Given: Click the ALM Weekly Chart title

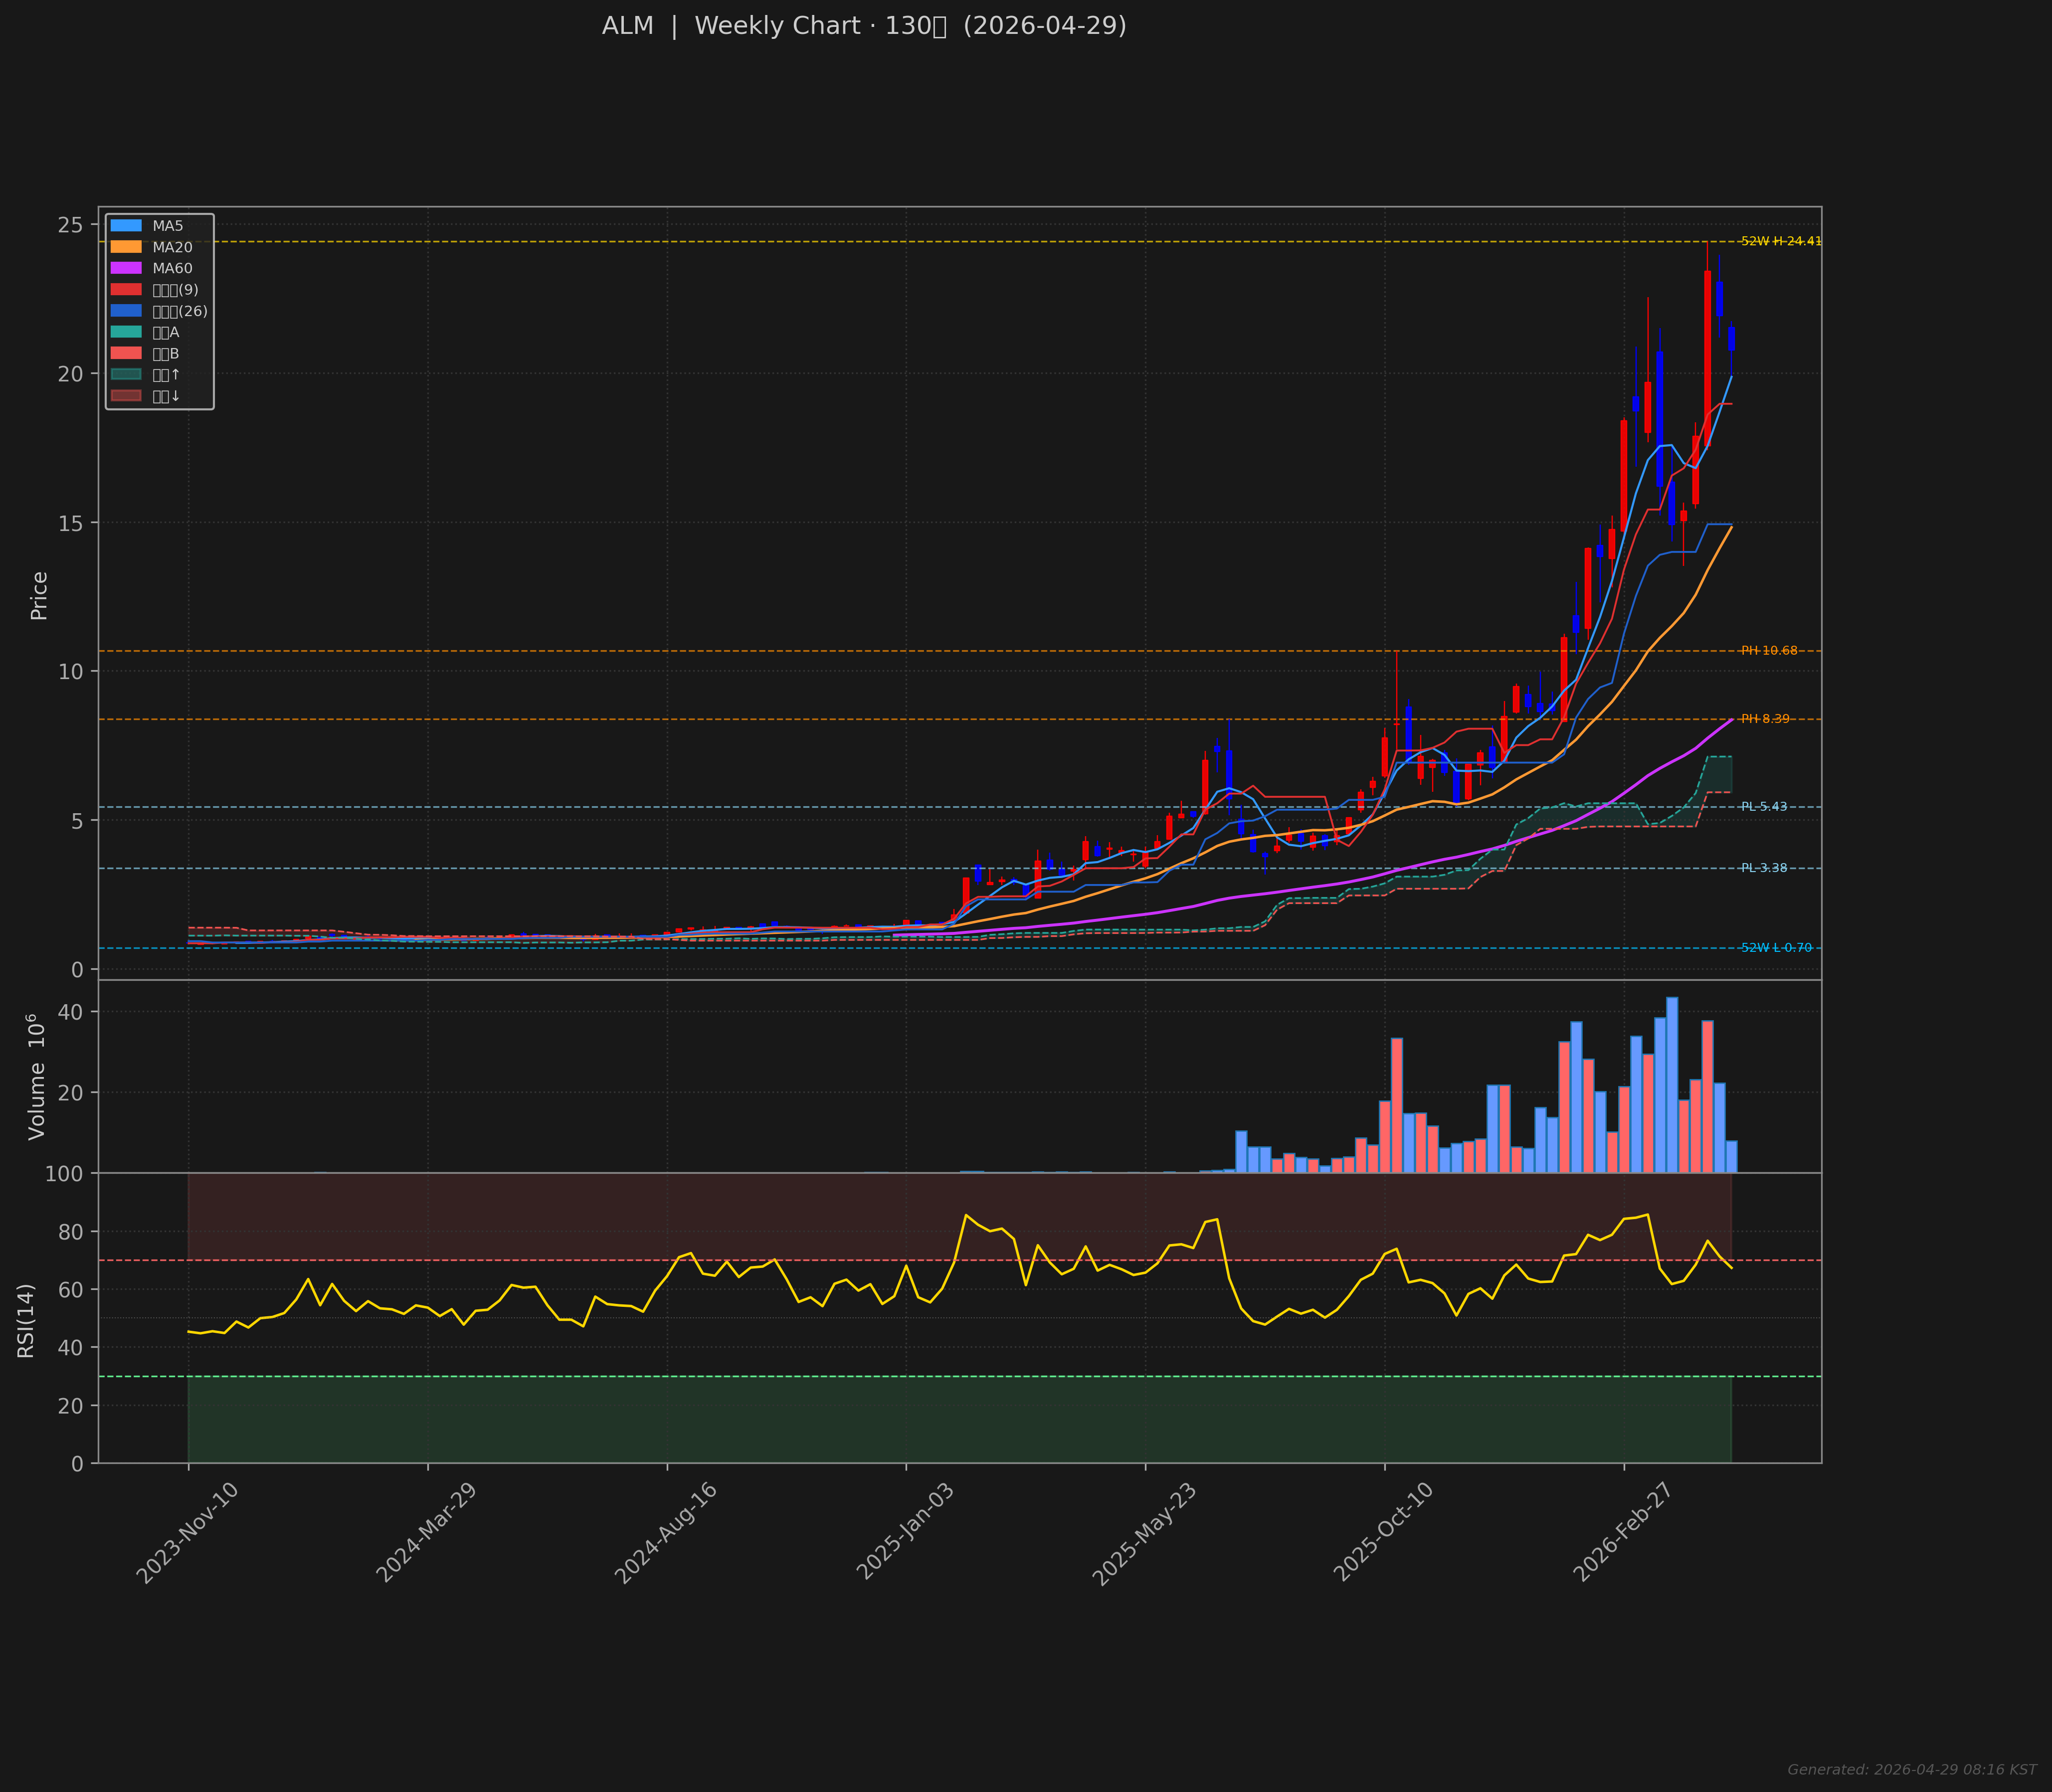Looking at the screenshot, I should [x=864, y=26].
